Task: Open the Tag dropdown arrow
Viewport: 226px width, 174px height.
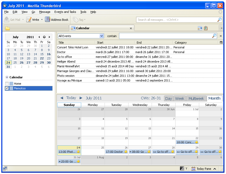Action: (x=85, y=20)
